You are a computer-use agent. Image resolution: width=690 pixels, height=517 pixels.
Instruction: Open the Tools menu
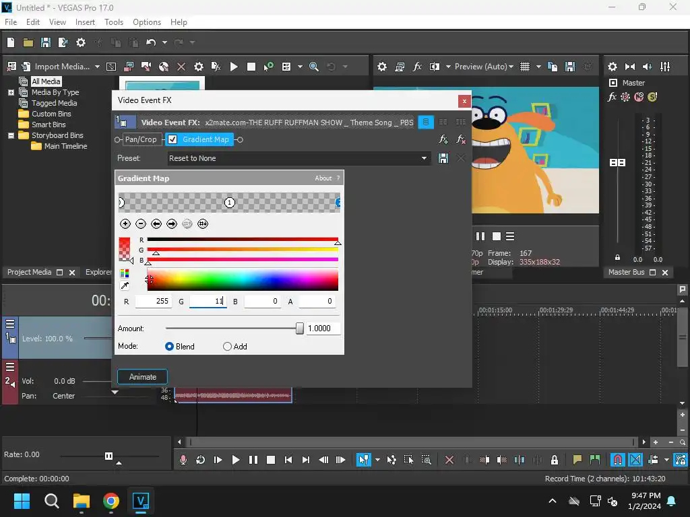click(113, 22)
